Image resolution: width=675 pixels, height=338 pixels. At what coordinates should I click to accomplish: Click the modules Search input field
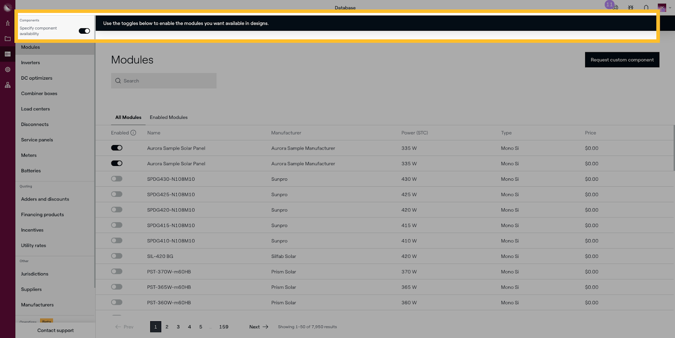pyautogui.click(x=164, y=81)
